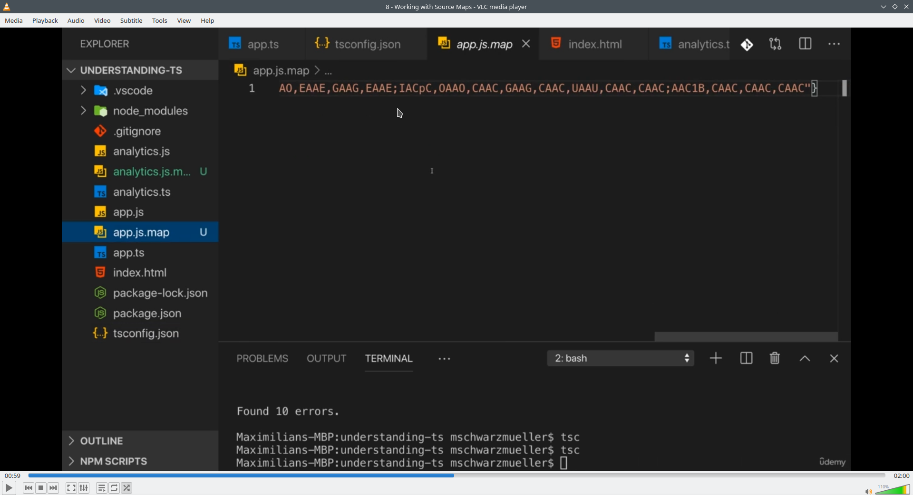Switch to the PROBLEMS panel tab

[x=262, y=359]
